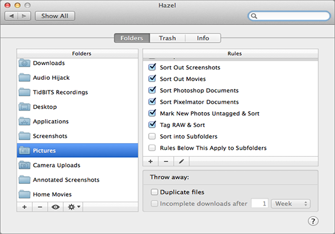Select the Sort Out Screenshots rule name

coord(190,67)
